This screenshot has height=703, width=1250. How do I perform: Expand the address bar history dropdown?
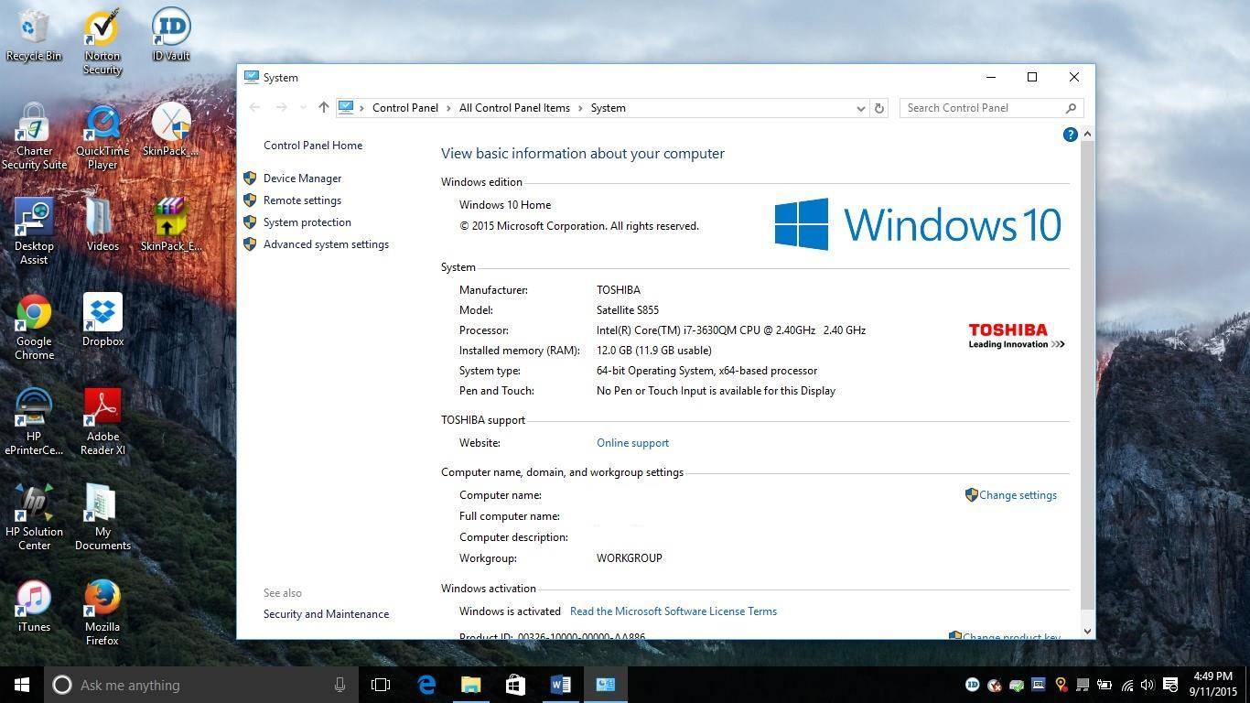pos(860,108)
